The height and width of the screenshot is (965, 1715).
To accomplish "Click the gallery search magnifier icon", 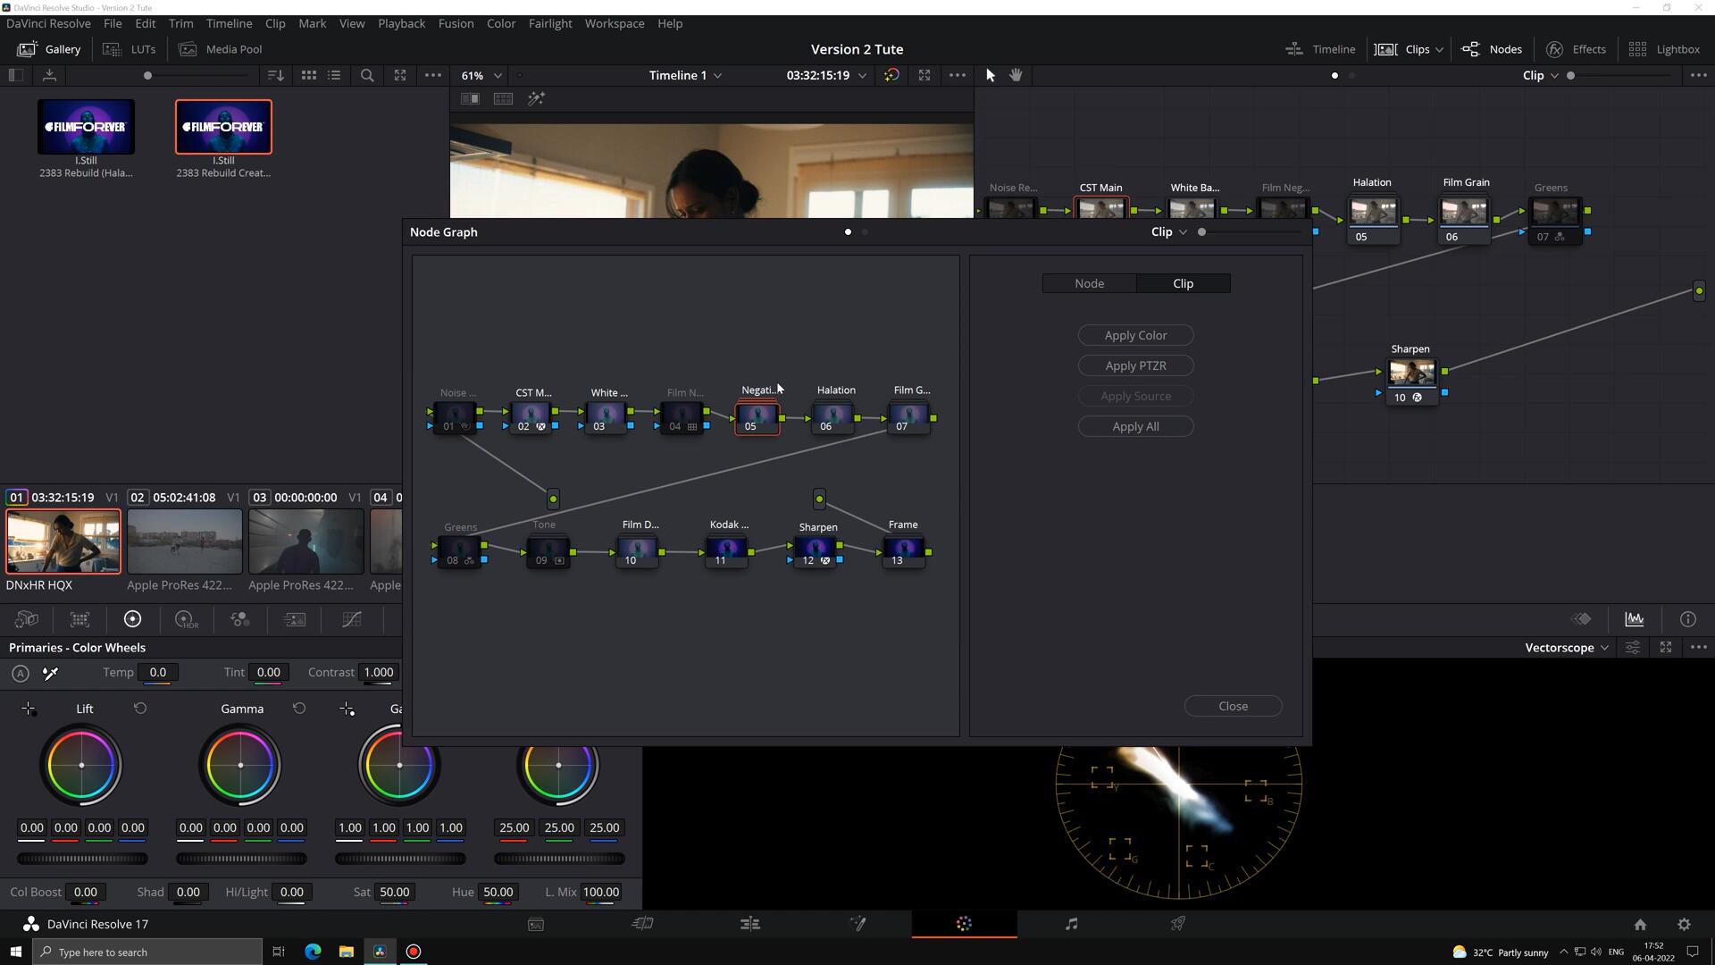I will click(367, 76).
